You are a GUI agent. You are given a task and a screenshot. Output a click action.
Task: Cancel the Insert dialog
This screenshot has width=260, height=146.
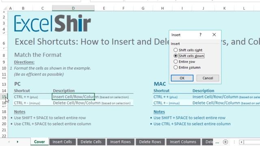coord(208,78)
